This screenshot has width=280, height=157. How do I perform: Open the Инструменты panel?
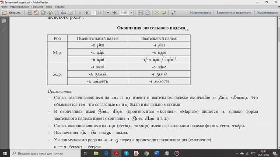pyautogui.click(x=200, y=13)
